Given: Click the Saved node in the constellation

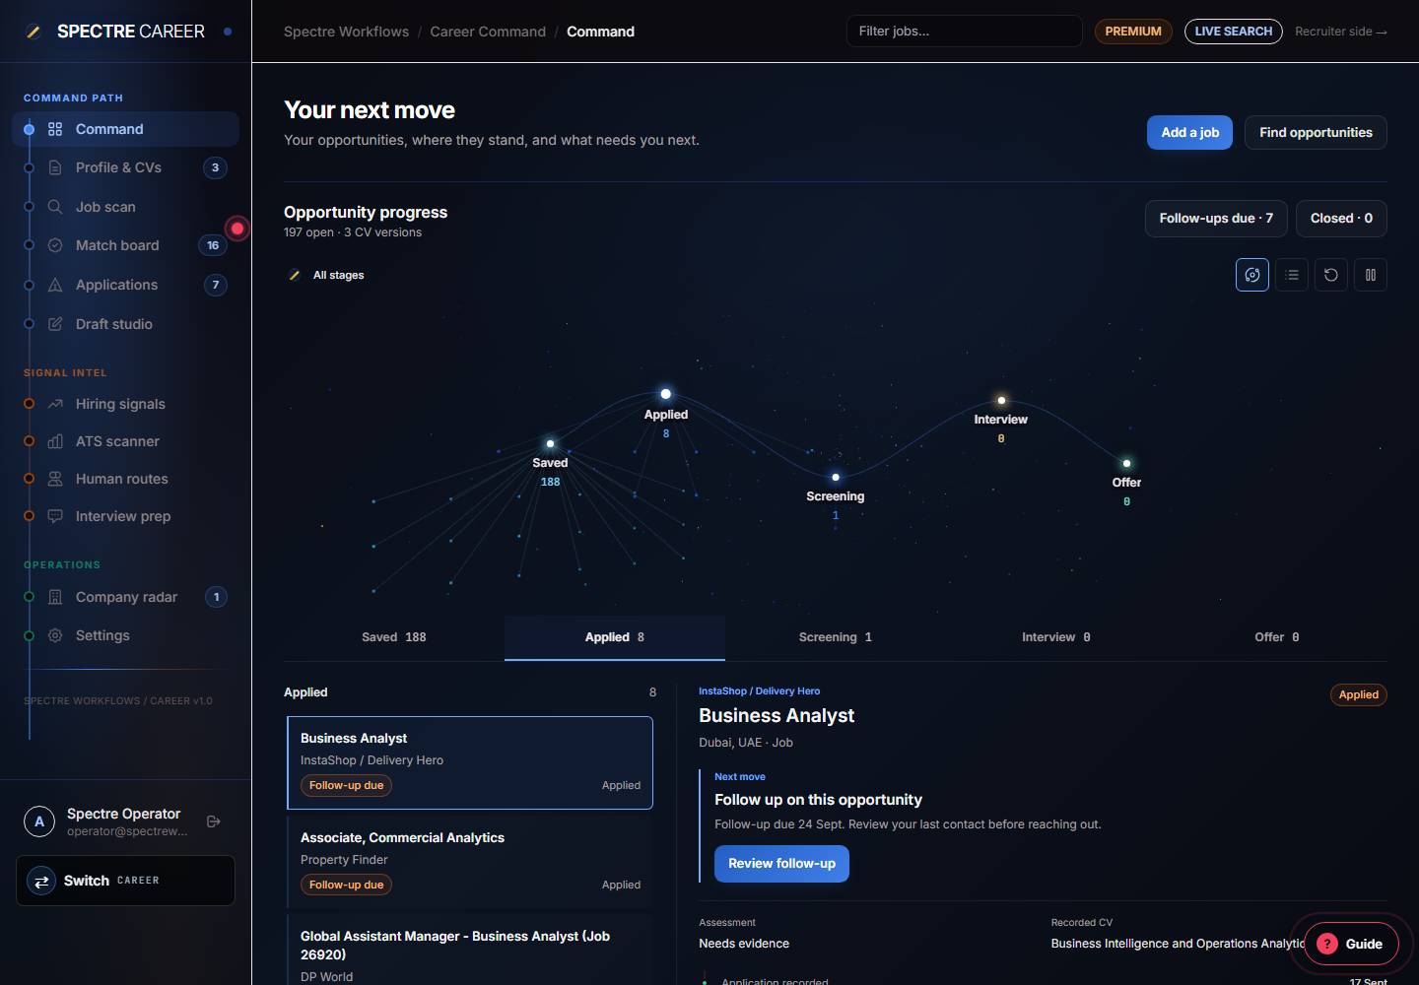Looking at the screenshot, I should 550,444.
